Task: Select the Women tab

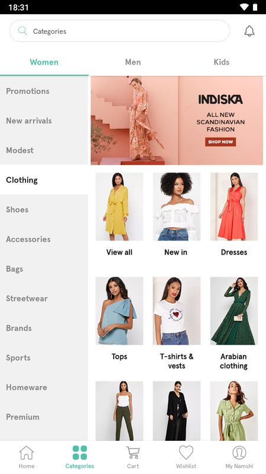Action: click(x=44, y=62)
